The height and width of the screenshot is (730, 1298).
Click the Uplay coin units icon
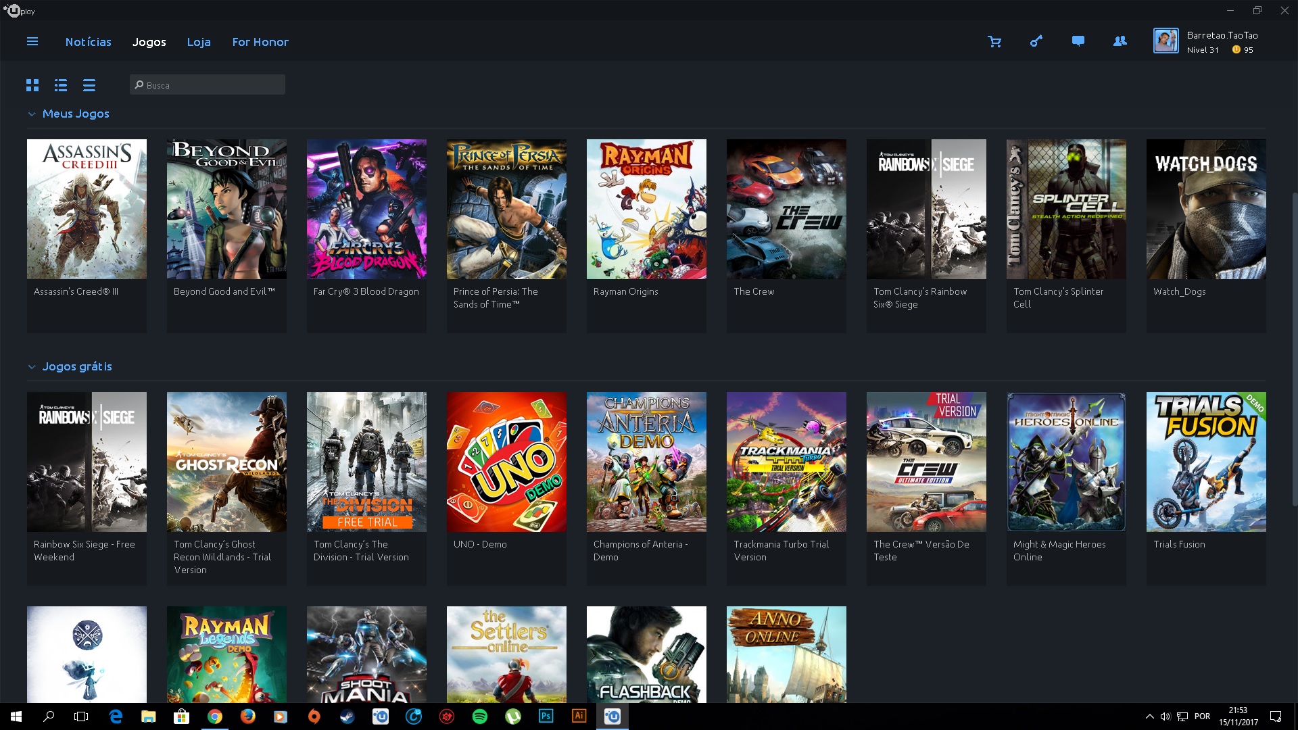(1236, 49)
